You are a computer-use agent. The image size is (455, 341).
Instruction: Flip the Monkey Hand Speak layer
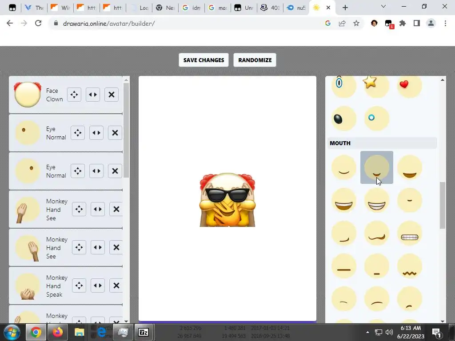[x=98, y=285]
